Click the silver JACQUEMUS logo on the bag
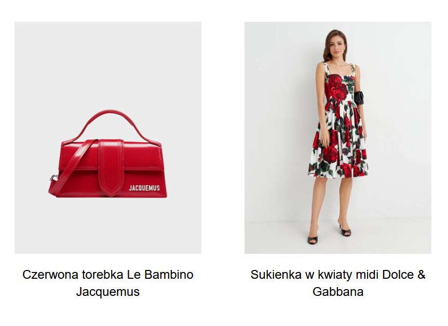 [144, 188]
